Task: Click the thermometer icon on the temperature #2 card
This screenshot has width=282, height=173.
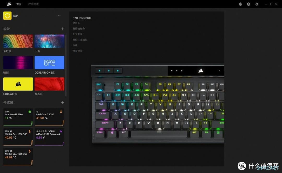Action: point(30,151)
